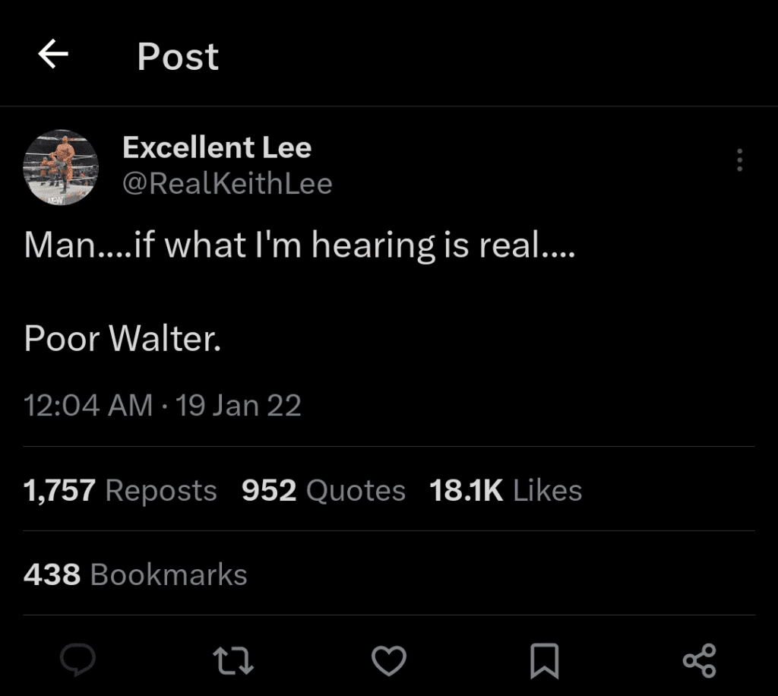Tap the reply speech bubble icon
778x696 pixels.
[x=78, y=660]
